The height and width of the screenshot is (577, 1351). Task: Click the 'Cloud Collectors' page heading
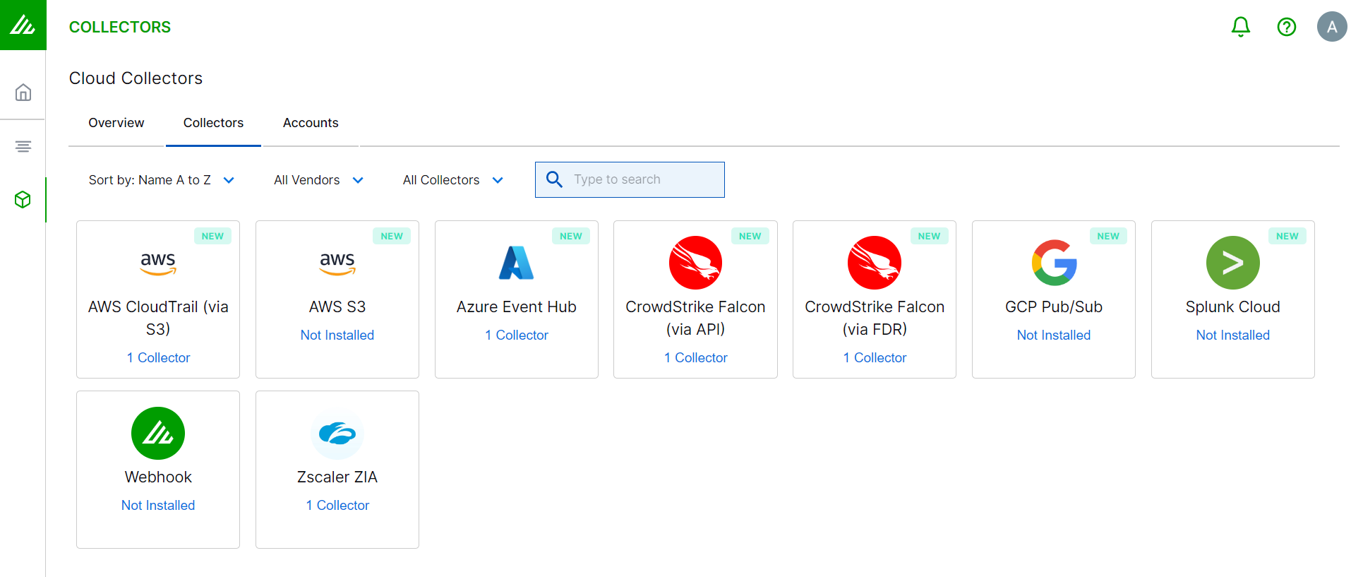tap(136, 78)
